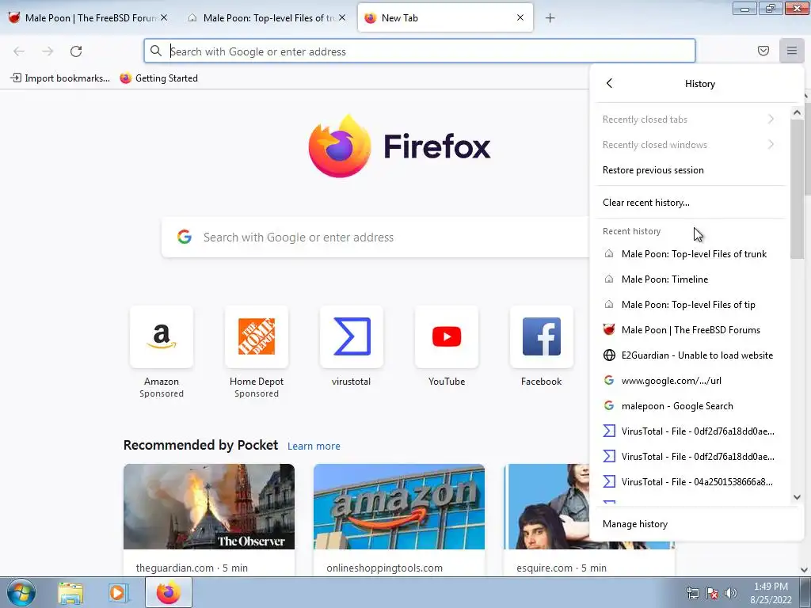The image size is (811, 608).
Task: Click the Action Center flag tray icon
Action: click(x=712, y=593)
